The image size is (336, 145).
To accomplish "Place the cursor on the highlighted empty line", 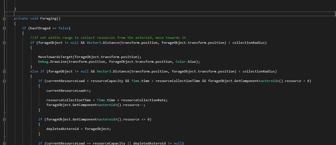I will point(170,14).
